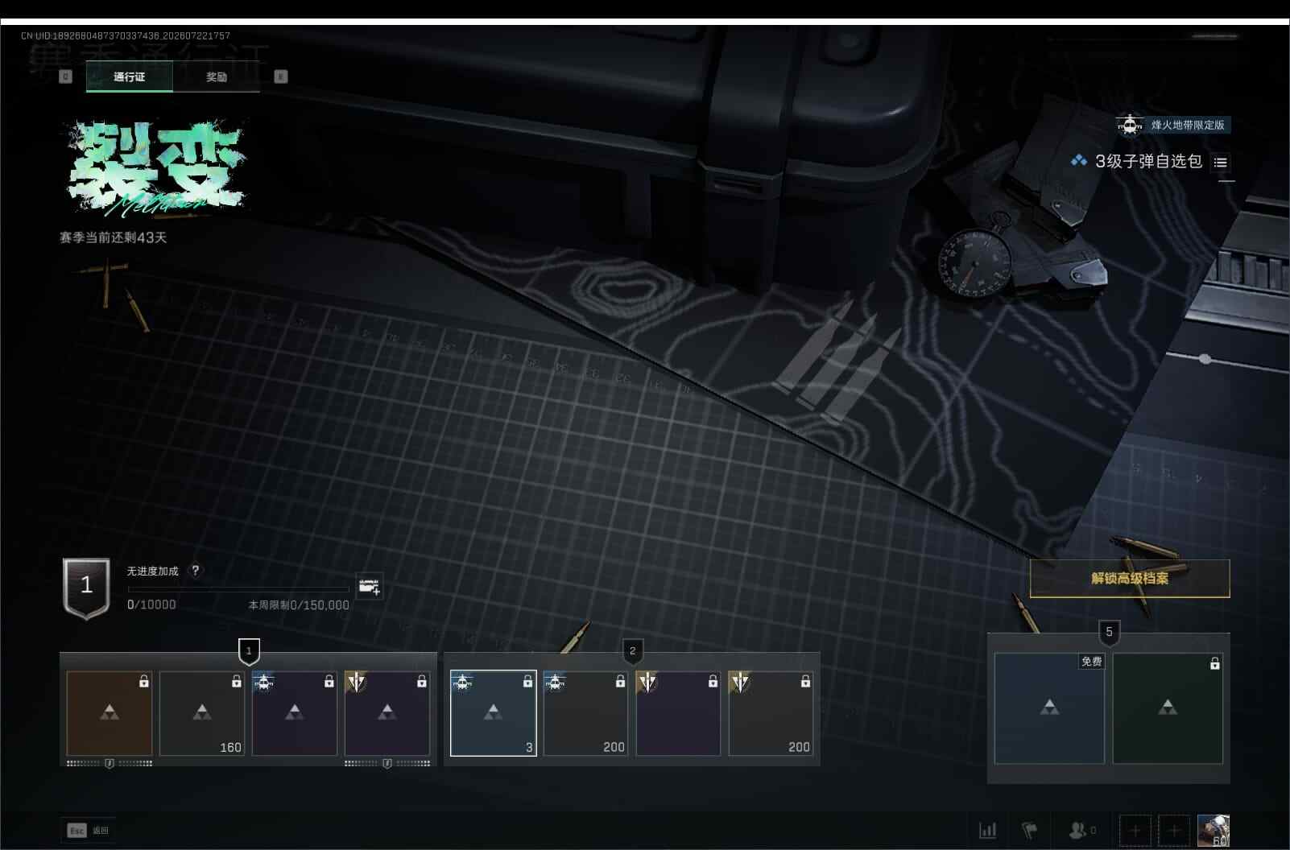Select the tier 1 card with helicopter badge
This screenshot has height=850, width=1290.
(295, 713)
